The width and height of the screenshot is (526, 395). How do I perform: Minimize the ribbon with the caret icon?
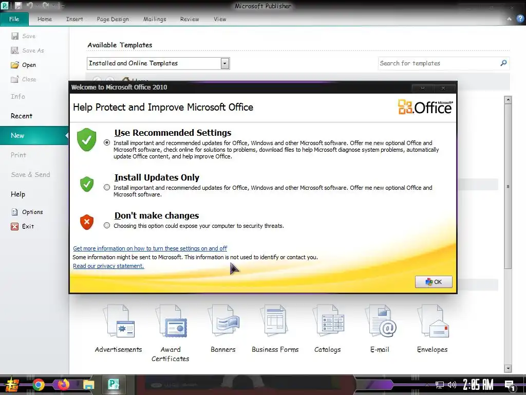[x=509, y=19]
